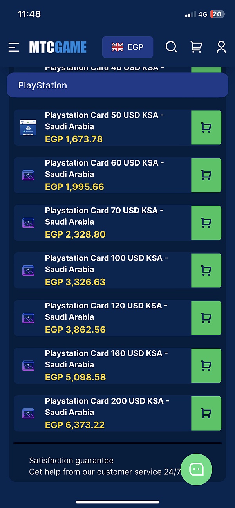The image size is (235, 508).
Task: Click placeholder image of 100 USD card
Action: click(28, 270)
